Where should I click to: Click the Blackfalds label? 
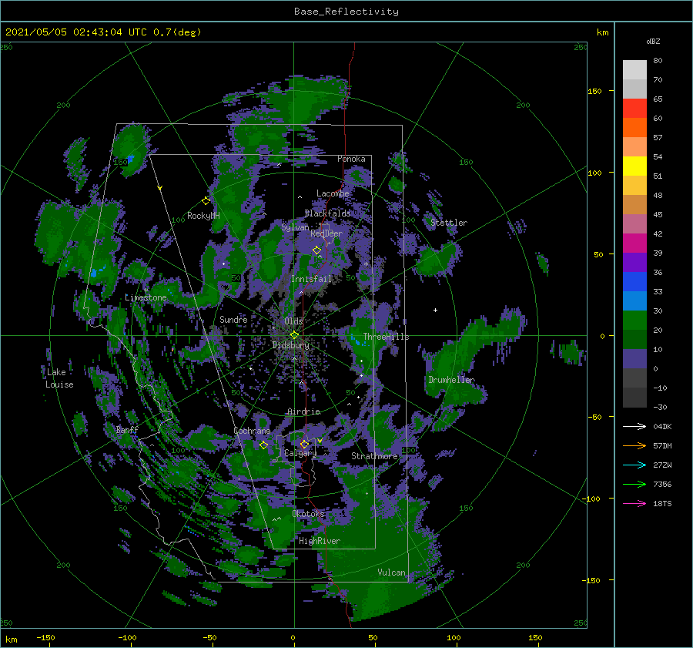pyautogui.click(x=327, y=213)
